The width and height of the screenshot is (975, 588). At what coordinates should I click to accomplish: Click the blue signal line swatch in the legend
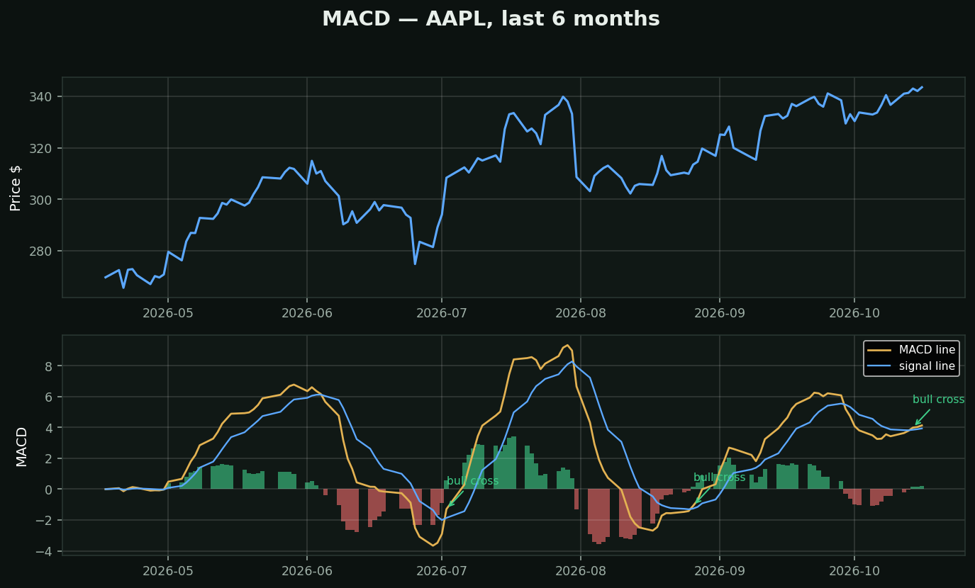pos(880,367)
